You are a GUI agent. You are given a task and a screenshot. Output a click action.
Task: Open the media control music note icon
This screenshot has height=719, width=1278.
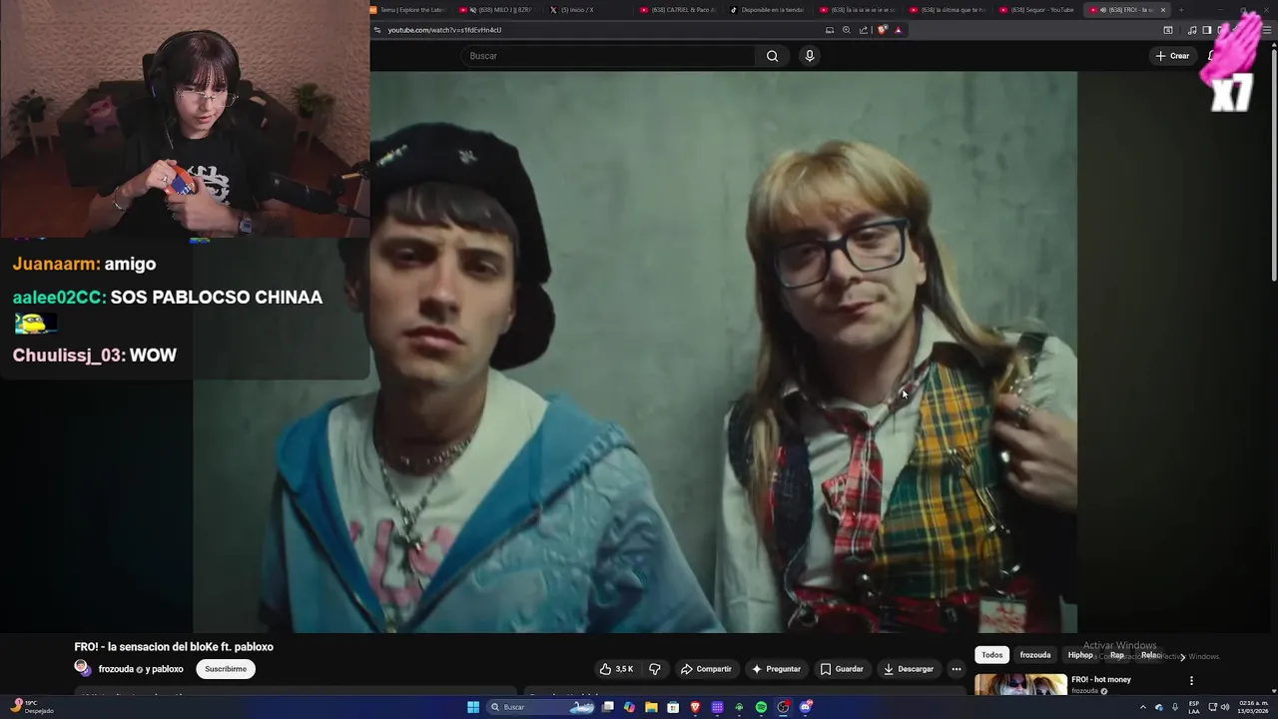click(1192, 30)
